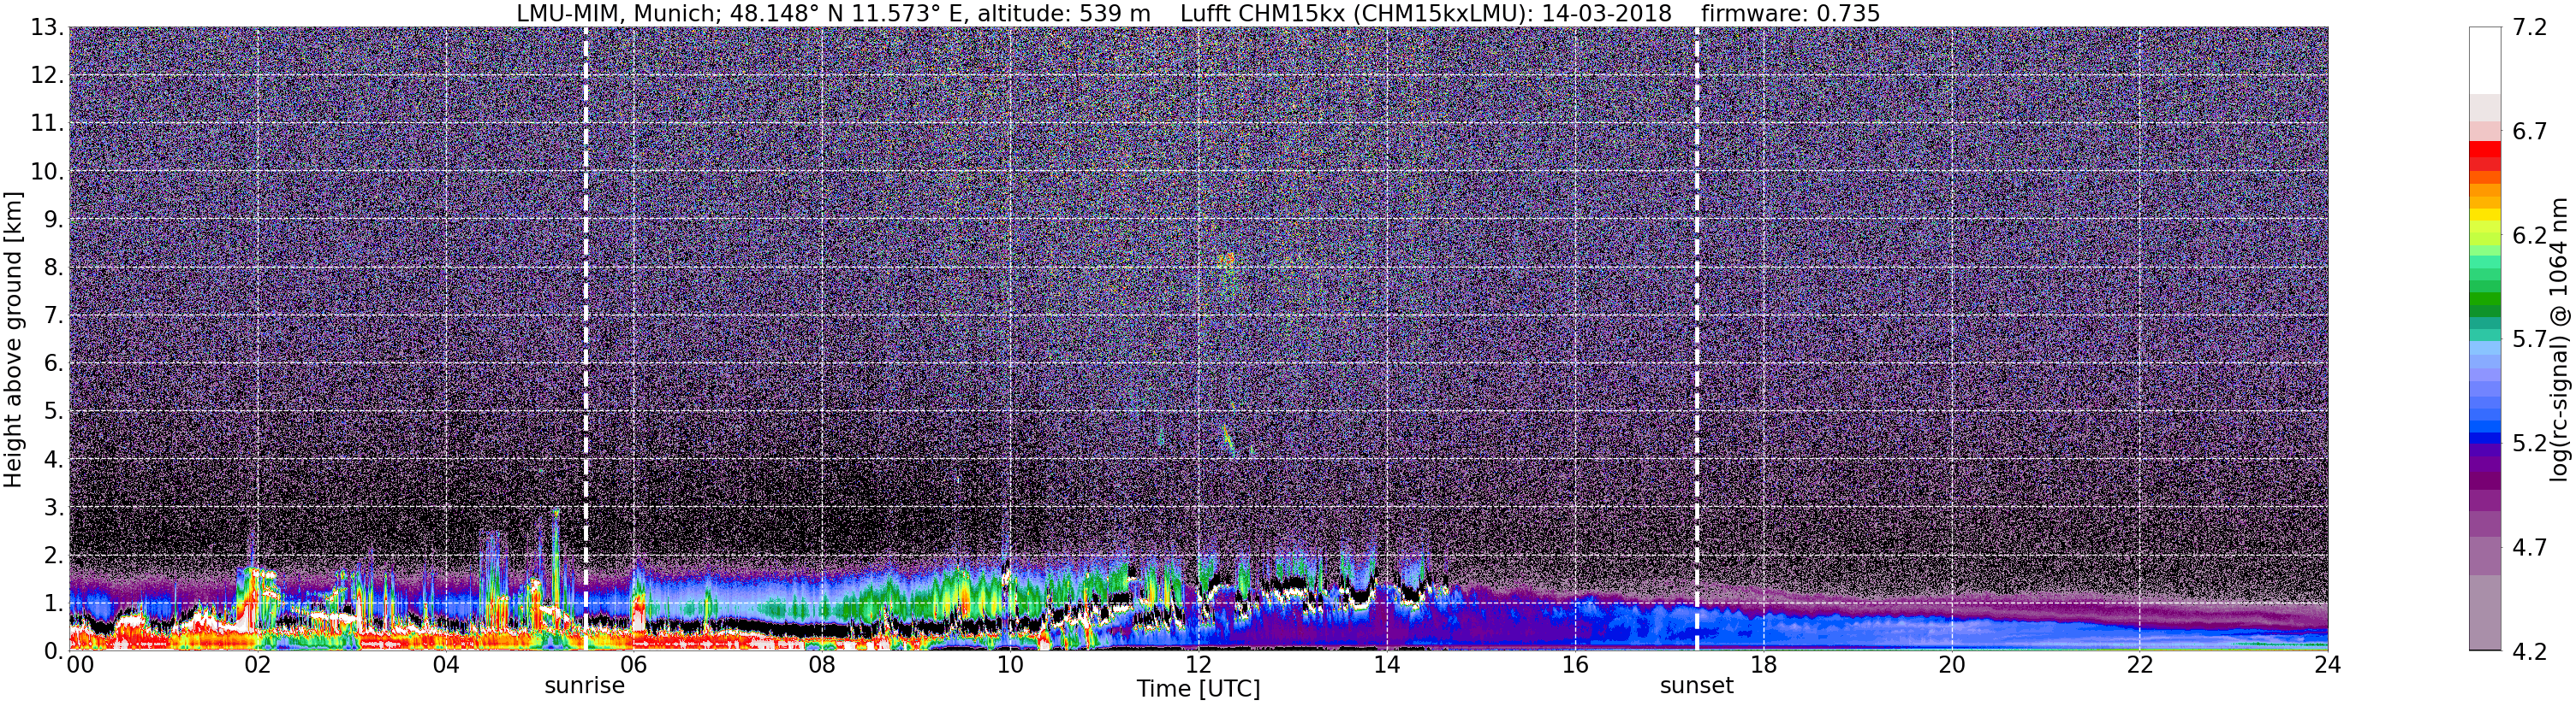Click the y-axis tick label '7.'
This screenshot has width=2576, height=706.
54,315
